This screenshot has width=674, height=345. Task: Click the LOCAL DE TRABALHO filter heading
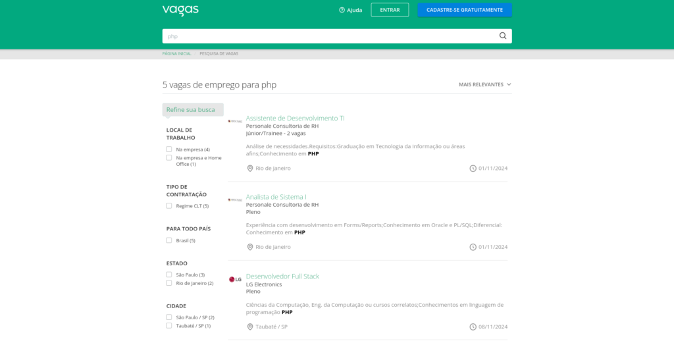pos(180,134)
